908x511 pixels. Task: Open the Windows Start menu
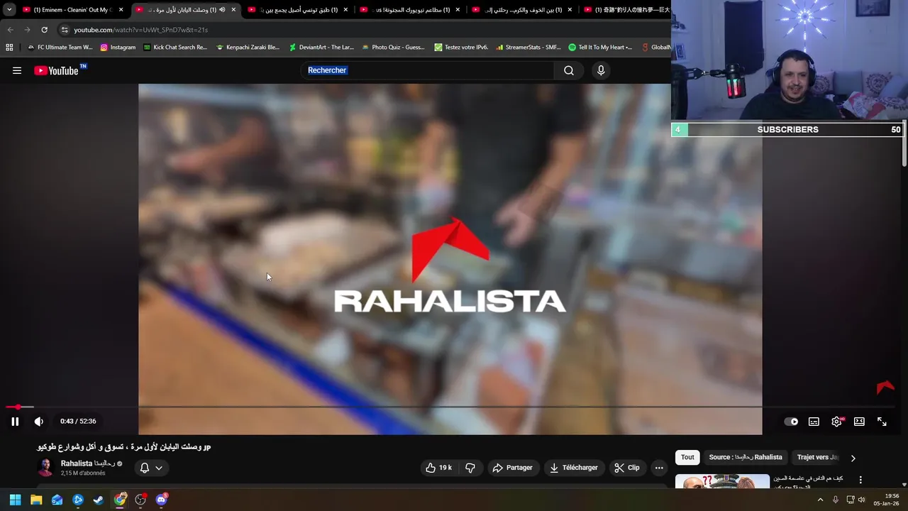click(x=15, y=500)
